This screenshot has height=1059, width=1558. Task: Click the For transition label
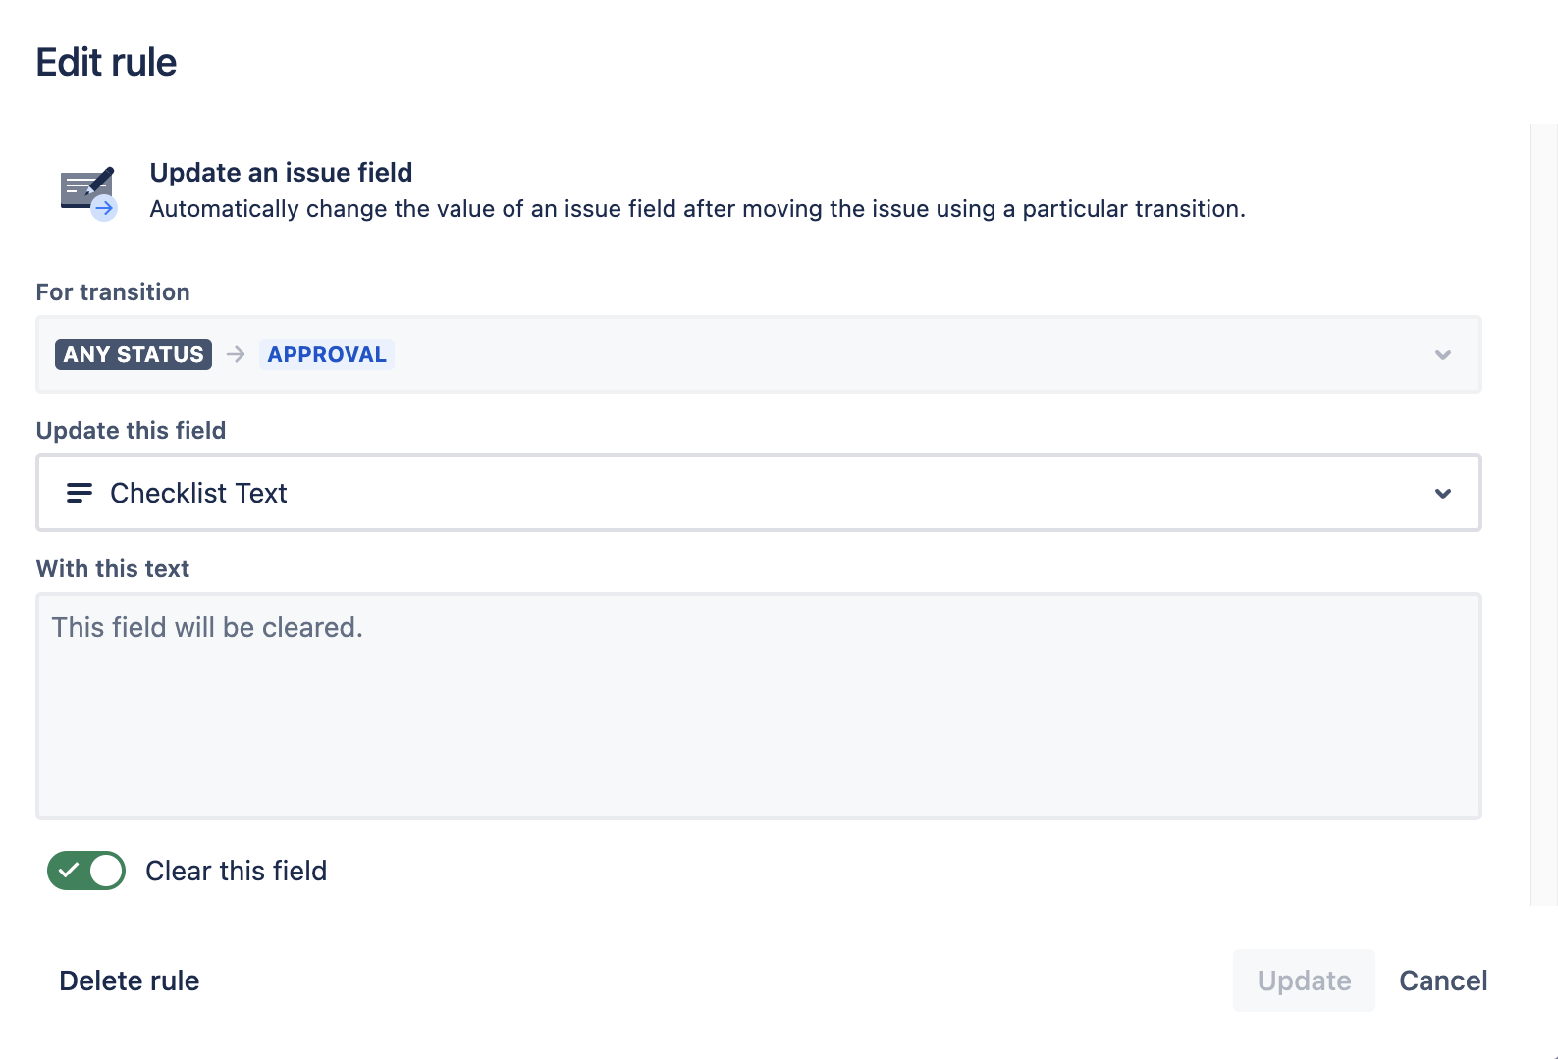click(113, 292)
